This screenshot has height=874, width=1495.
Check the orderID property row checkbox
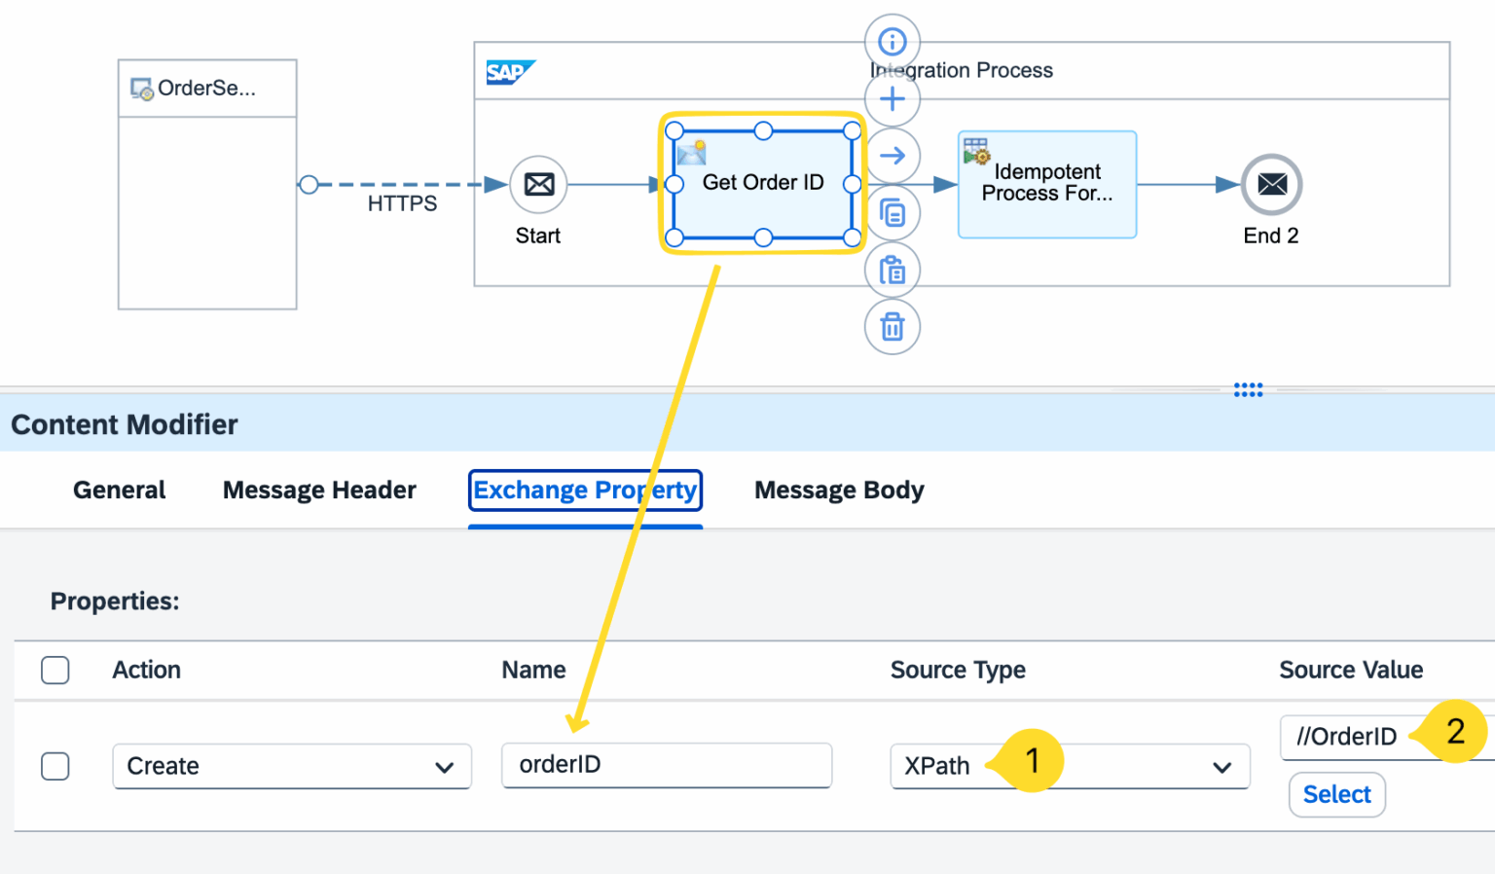point(55,766)
